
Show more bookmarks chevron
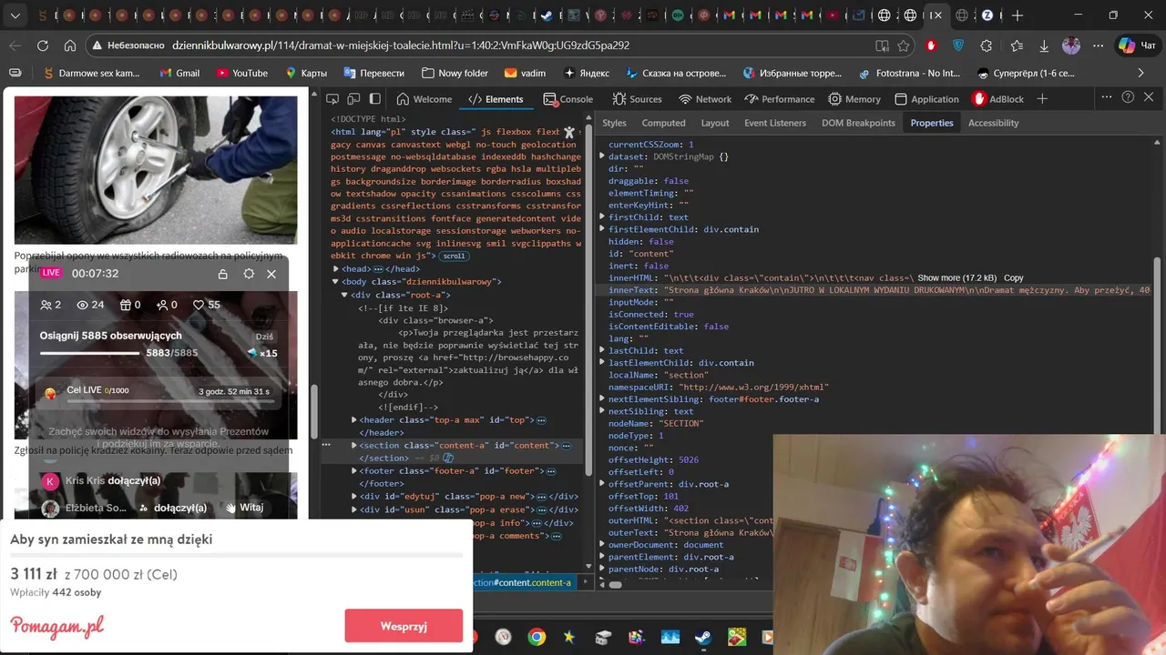[x=1140, y=73]
